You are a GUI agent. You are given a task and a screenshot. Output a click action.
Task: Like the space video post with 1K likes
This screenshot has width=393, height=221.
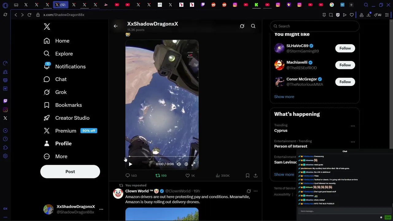[190, 176]
